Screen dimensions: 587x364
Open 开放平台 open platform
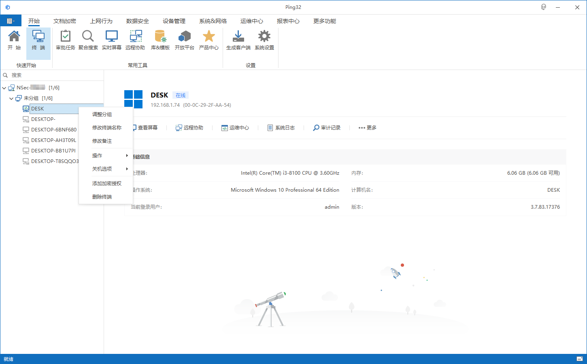coord(184,40)
